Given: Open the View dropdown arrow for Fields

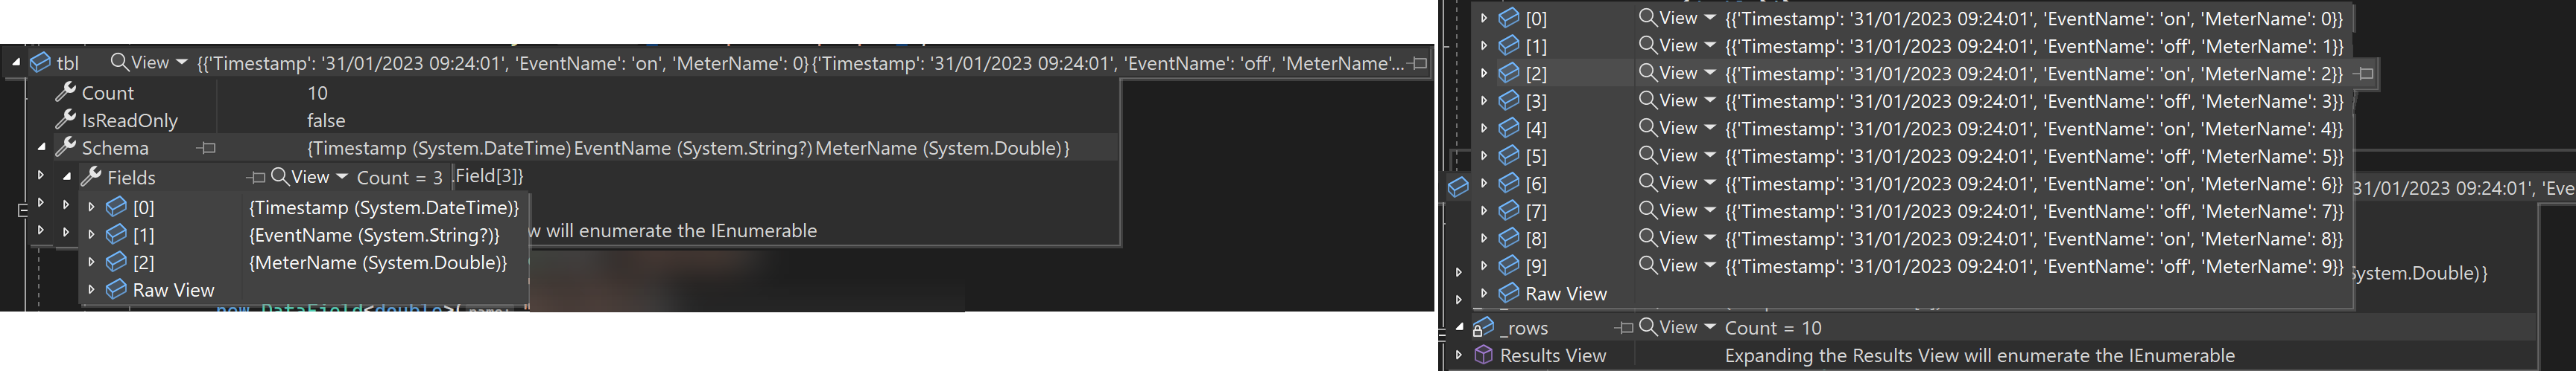Looking at the screenshot, I should click(x=341, y=176).
